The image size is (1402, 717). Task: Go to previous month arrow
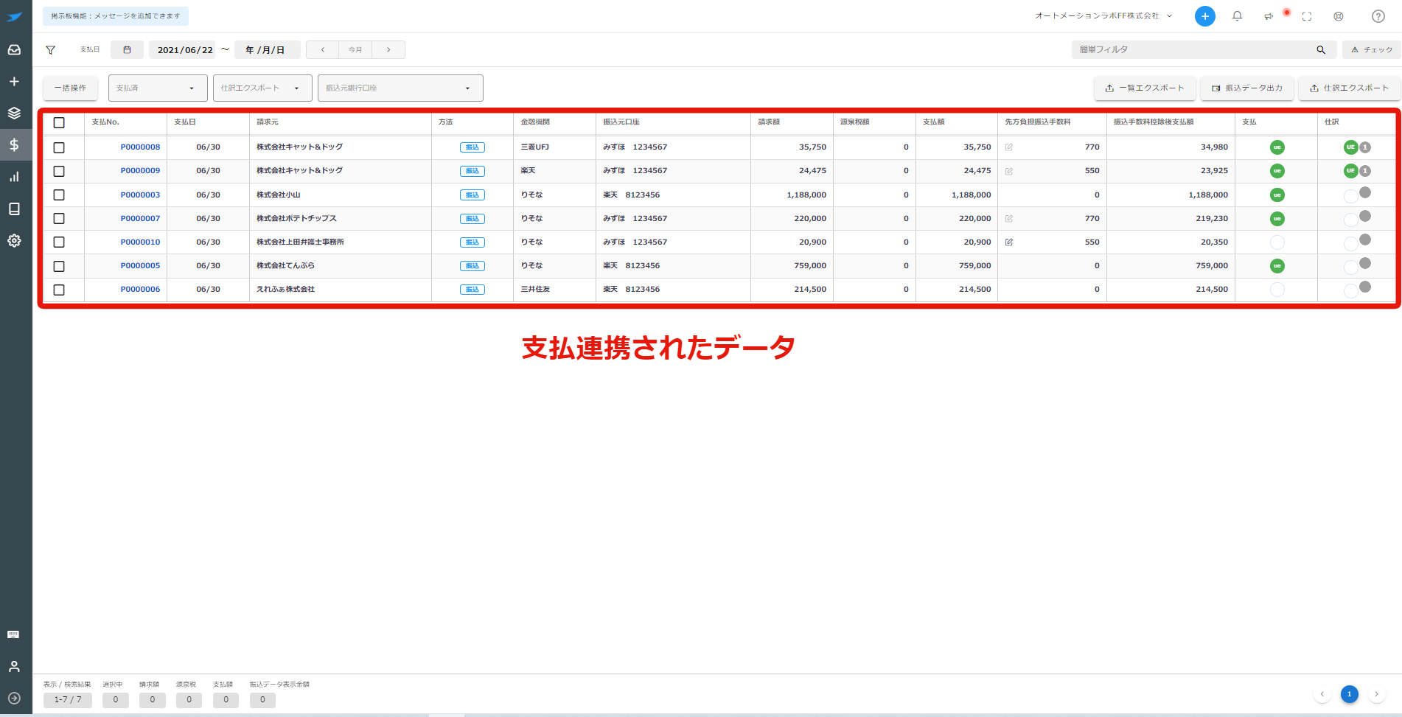[322, 50]
